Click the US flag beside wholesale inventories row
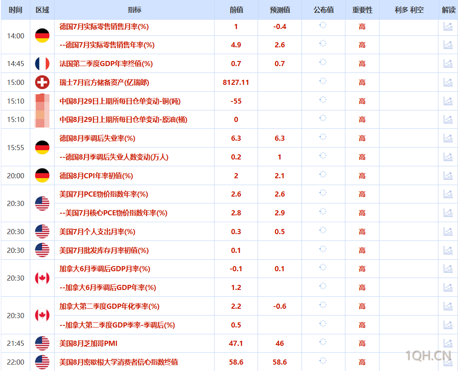 click(x=41, y=250)
